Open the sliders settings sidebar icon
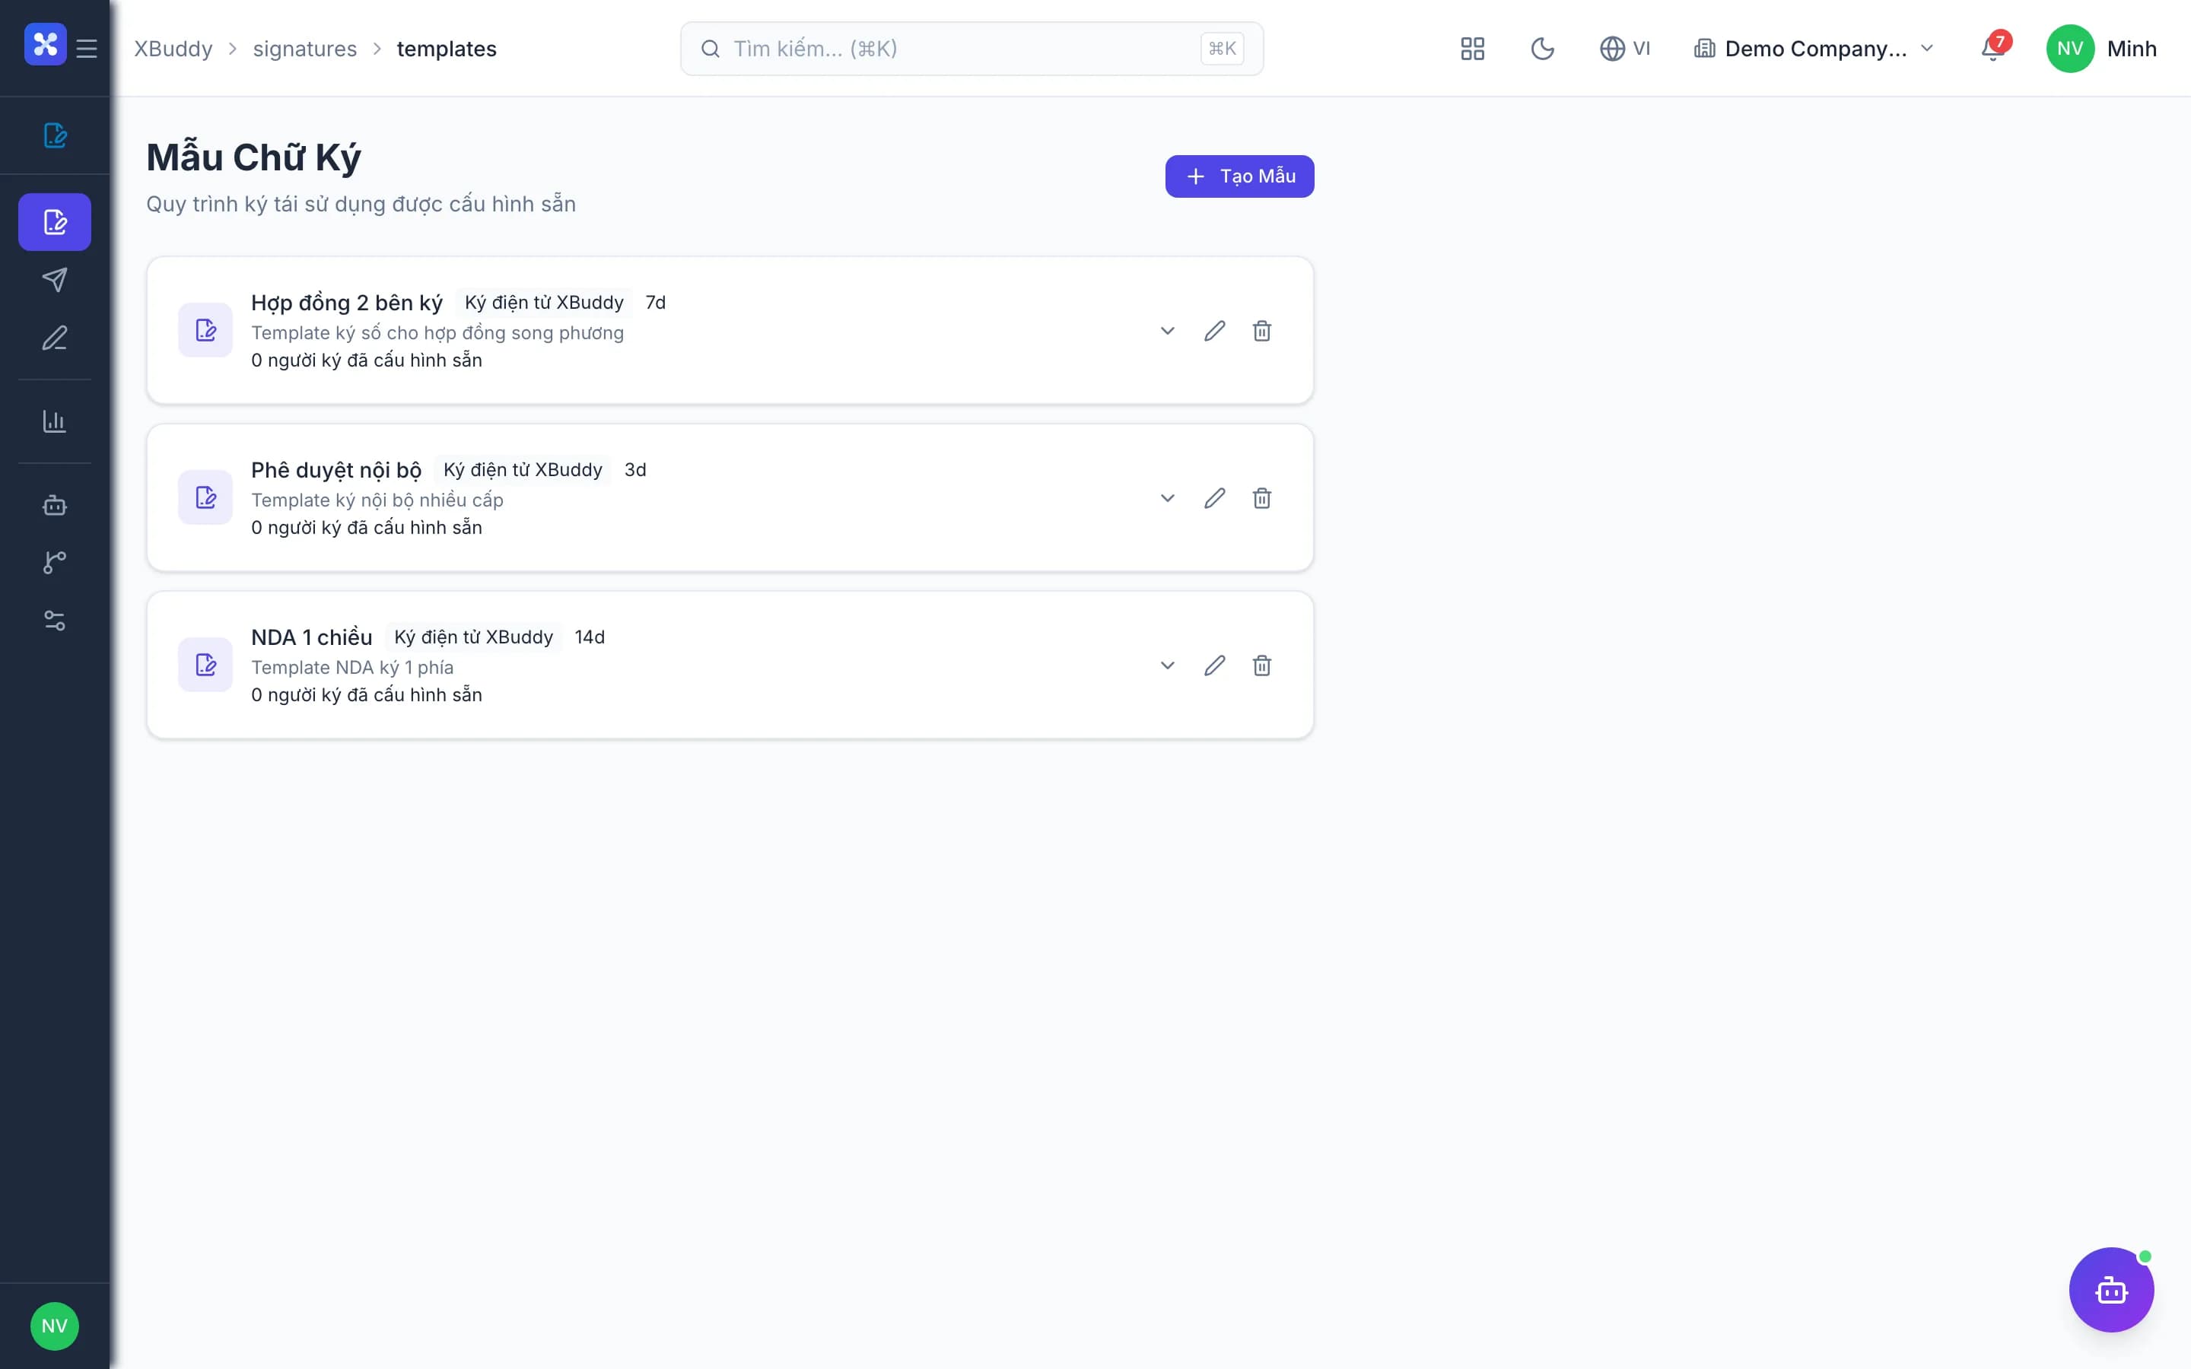The image size is (2191, 1369). pos(56,620)
